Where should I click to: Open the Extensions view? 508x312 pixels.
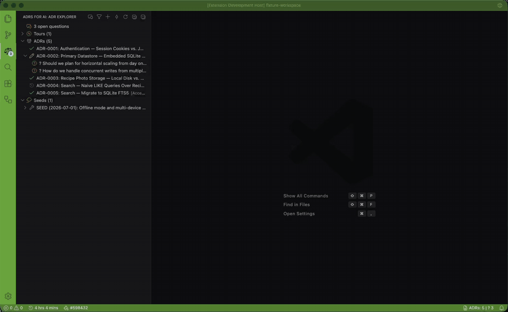point(8,84)
